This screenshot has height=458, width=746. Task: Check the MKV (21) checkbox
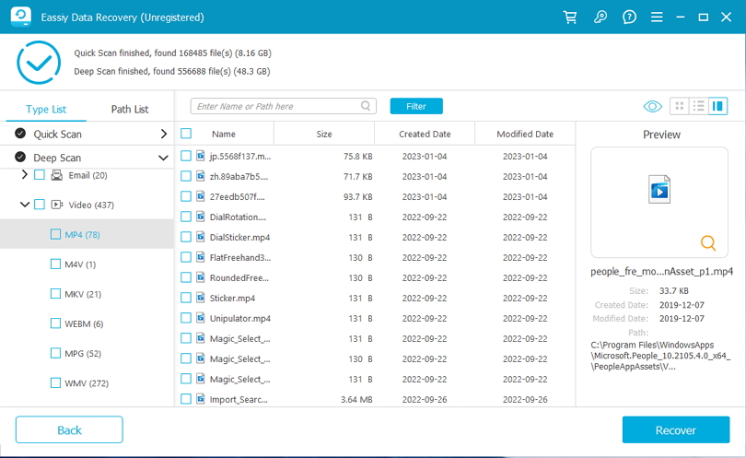[55, 294]
